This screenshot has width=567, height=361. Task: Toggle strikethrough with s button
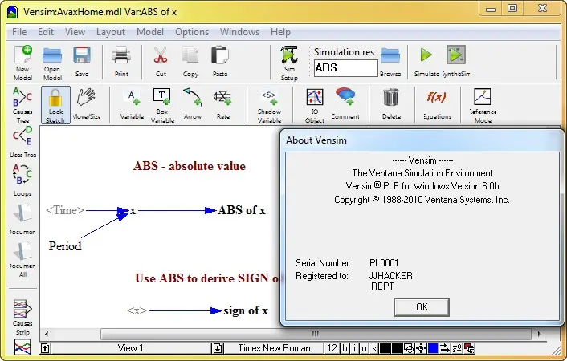pos(374,348)
